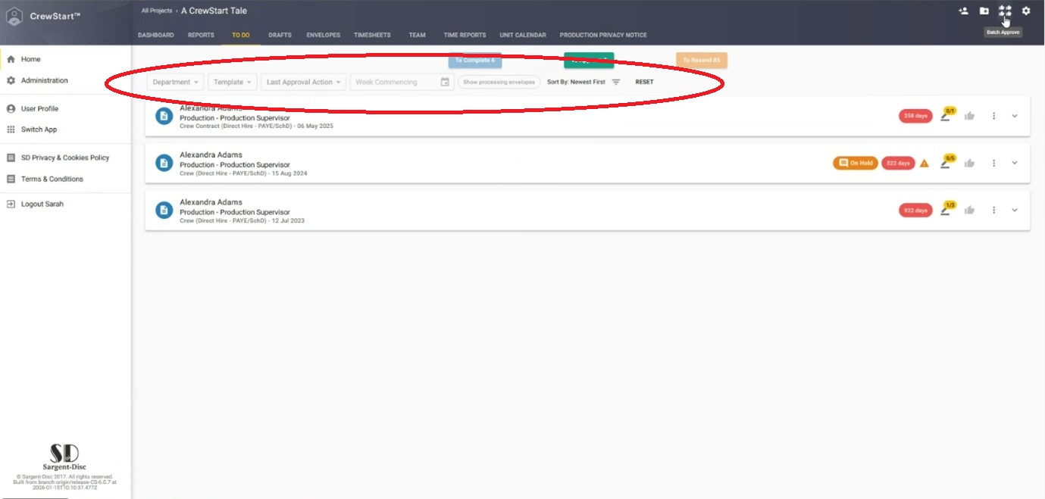
Task: Click the signature pen icon showing 0/5
Action: click(x=946, y=163)
